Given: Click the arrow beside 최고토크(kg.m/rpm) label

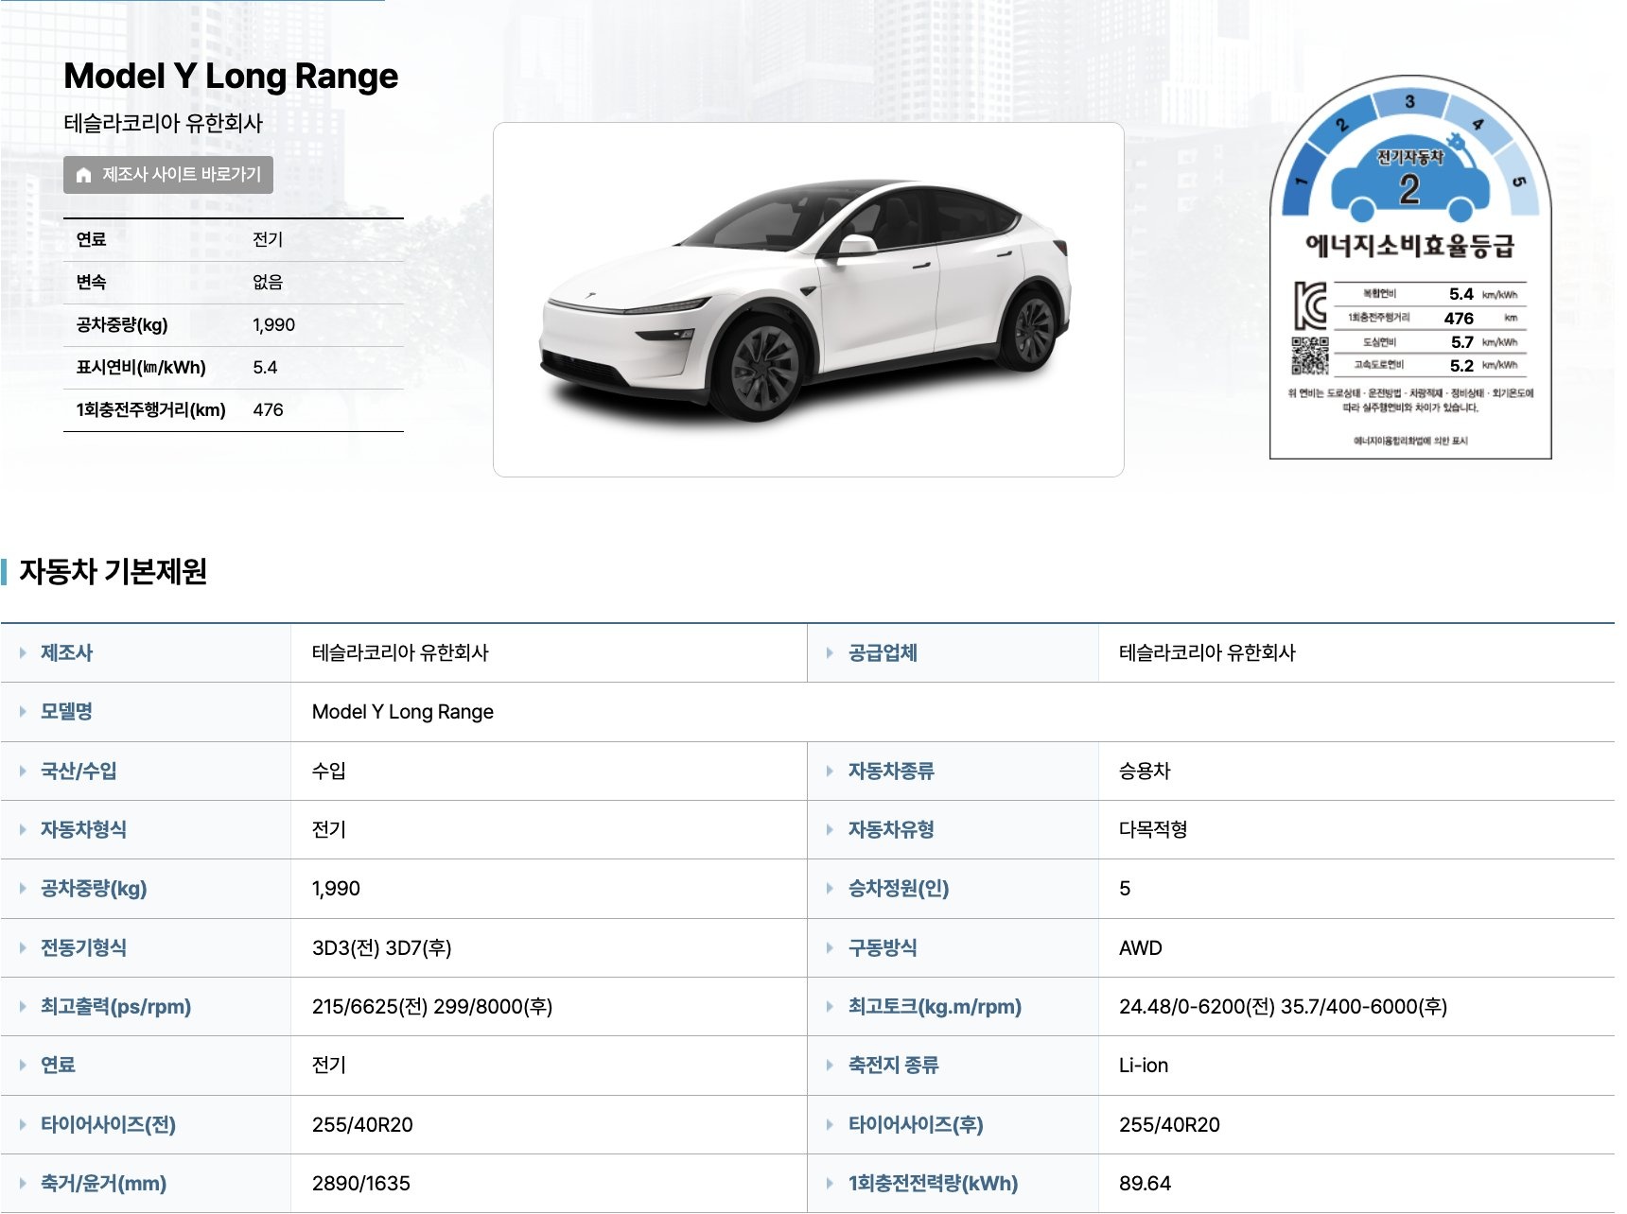Looking at the screenshot, I should [x=830, y=1006].
